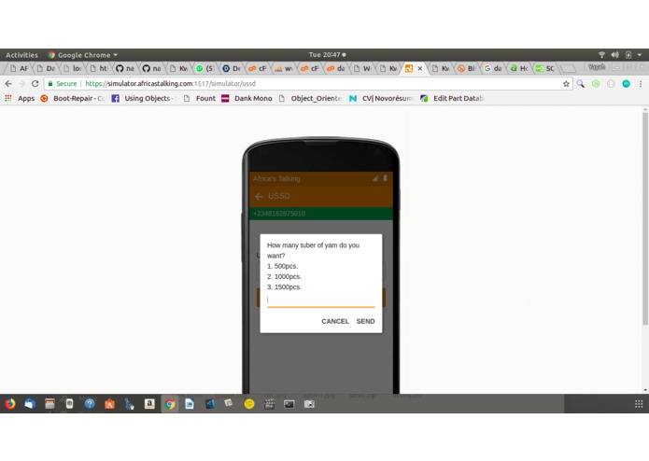This screenshot has width=649, height=461.
Task: Open Activities overview
Action: [21, 55]
